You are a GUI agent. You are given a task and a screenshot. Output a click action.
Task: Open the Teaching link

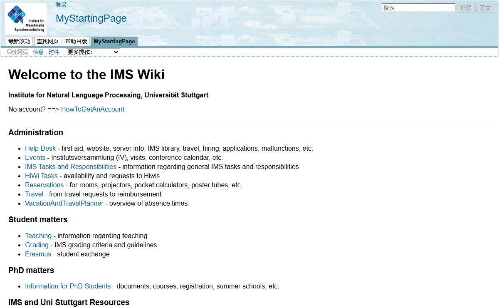[x=38, y=236]
